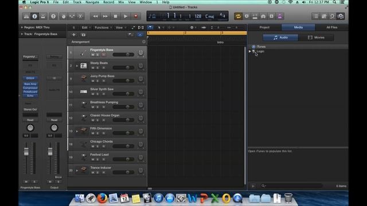The height and width of the screenshot is (206, 367).
Task: Open Smart Controls knob button
Action: 64,16
